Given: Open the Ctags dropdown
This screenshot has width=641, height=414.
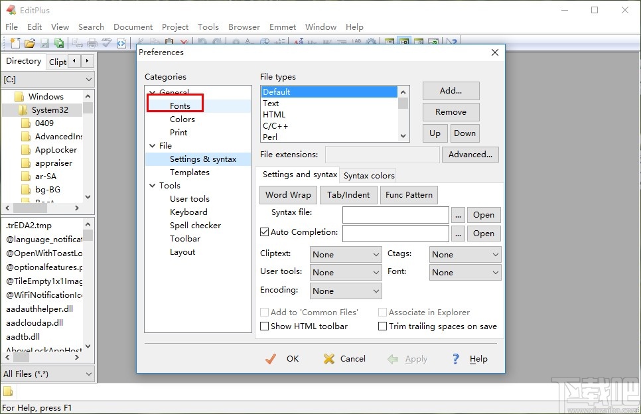Looking at the screenshot, I should (x=465, y=254).
